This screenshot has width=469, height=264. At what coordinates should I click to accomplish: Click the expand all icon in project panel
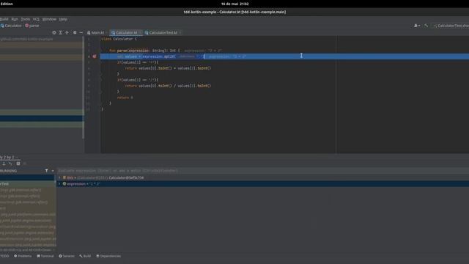tap(60, 32)
